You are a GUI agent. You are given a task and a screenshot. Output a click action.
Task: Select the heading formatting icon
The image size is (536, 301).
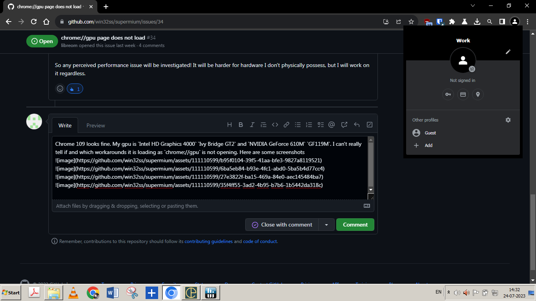230,124
